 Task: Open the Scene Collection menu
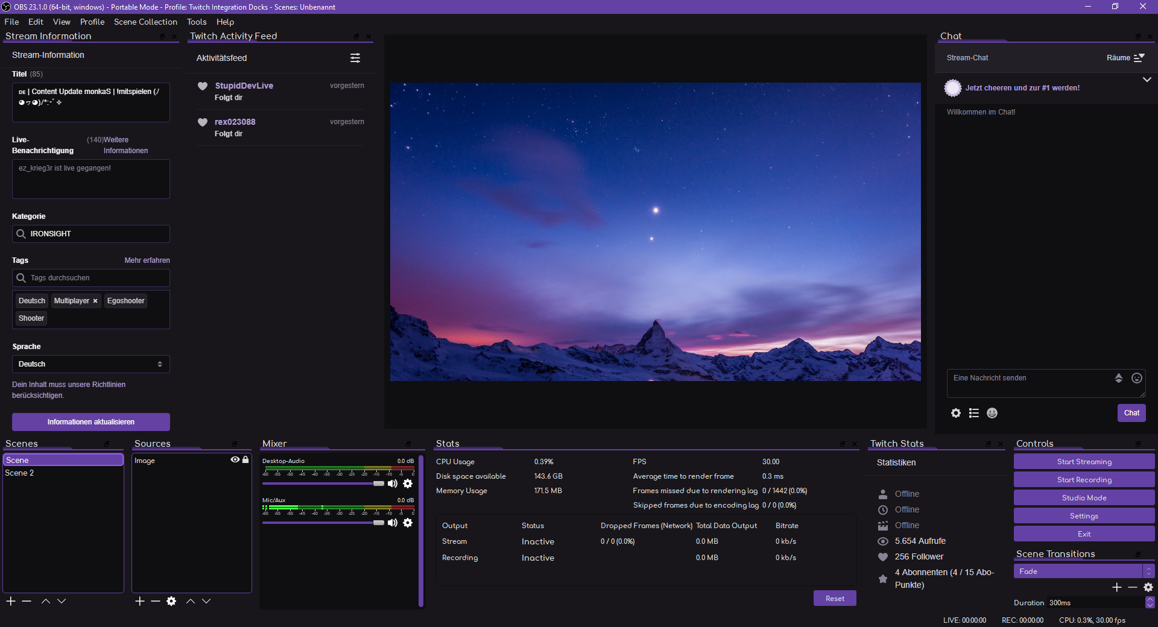point(145,22)
